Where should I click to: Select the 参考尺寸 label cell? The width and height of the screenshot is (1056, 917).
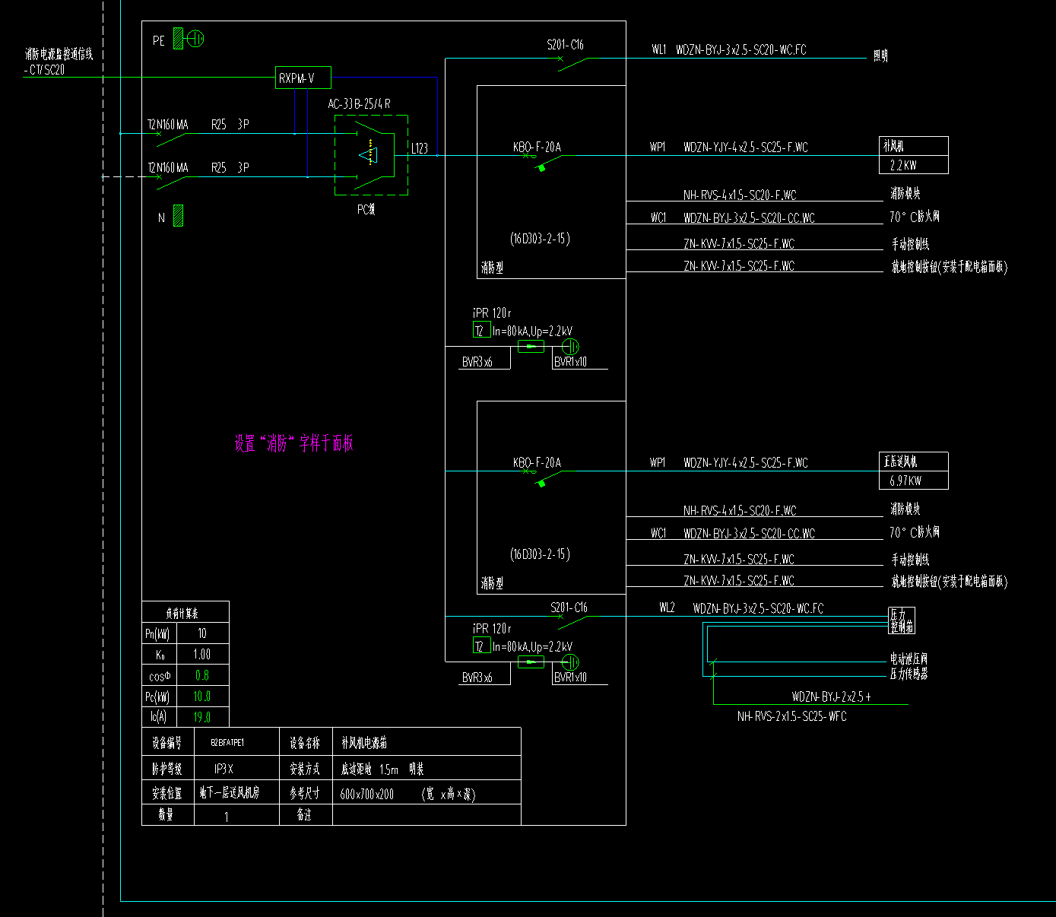306,792
